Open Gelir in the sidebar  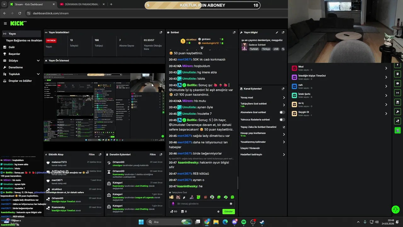pos(21,47)
